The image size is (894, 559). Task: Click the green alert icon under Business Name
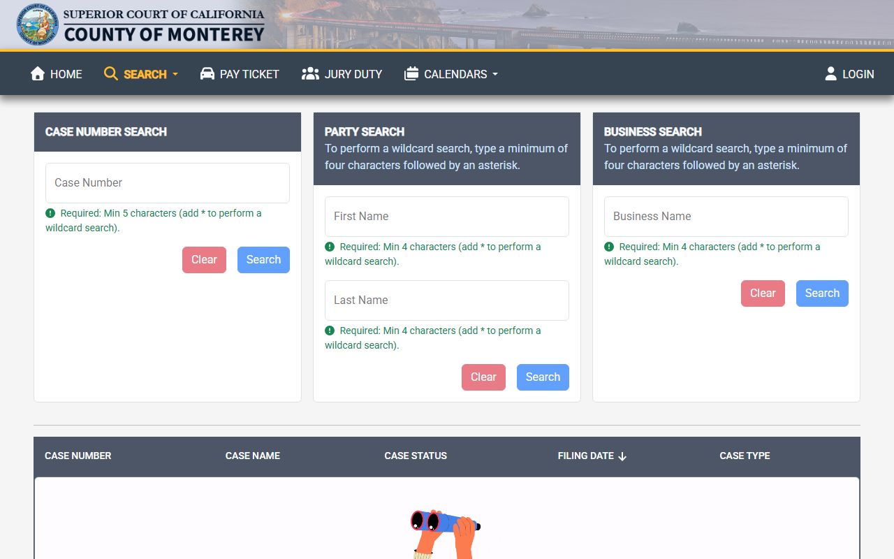pyautogui.click(x=609, y=247)
